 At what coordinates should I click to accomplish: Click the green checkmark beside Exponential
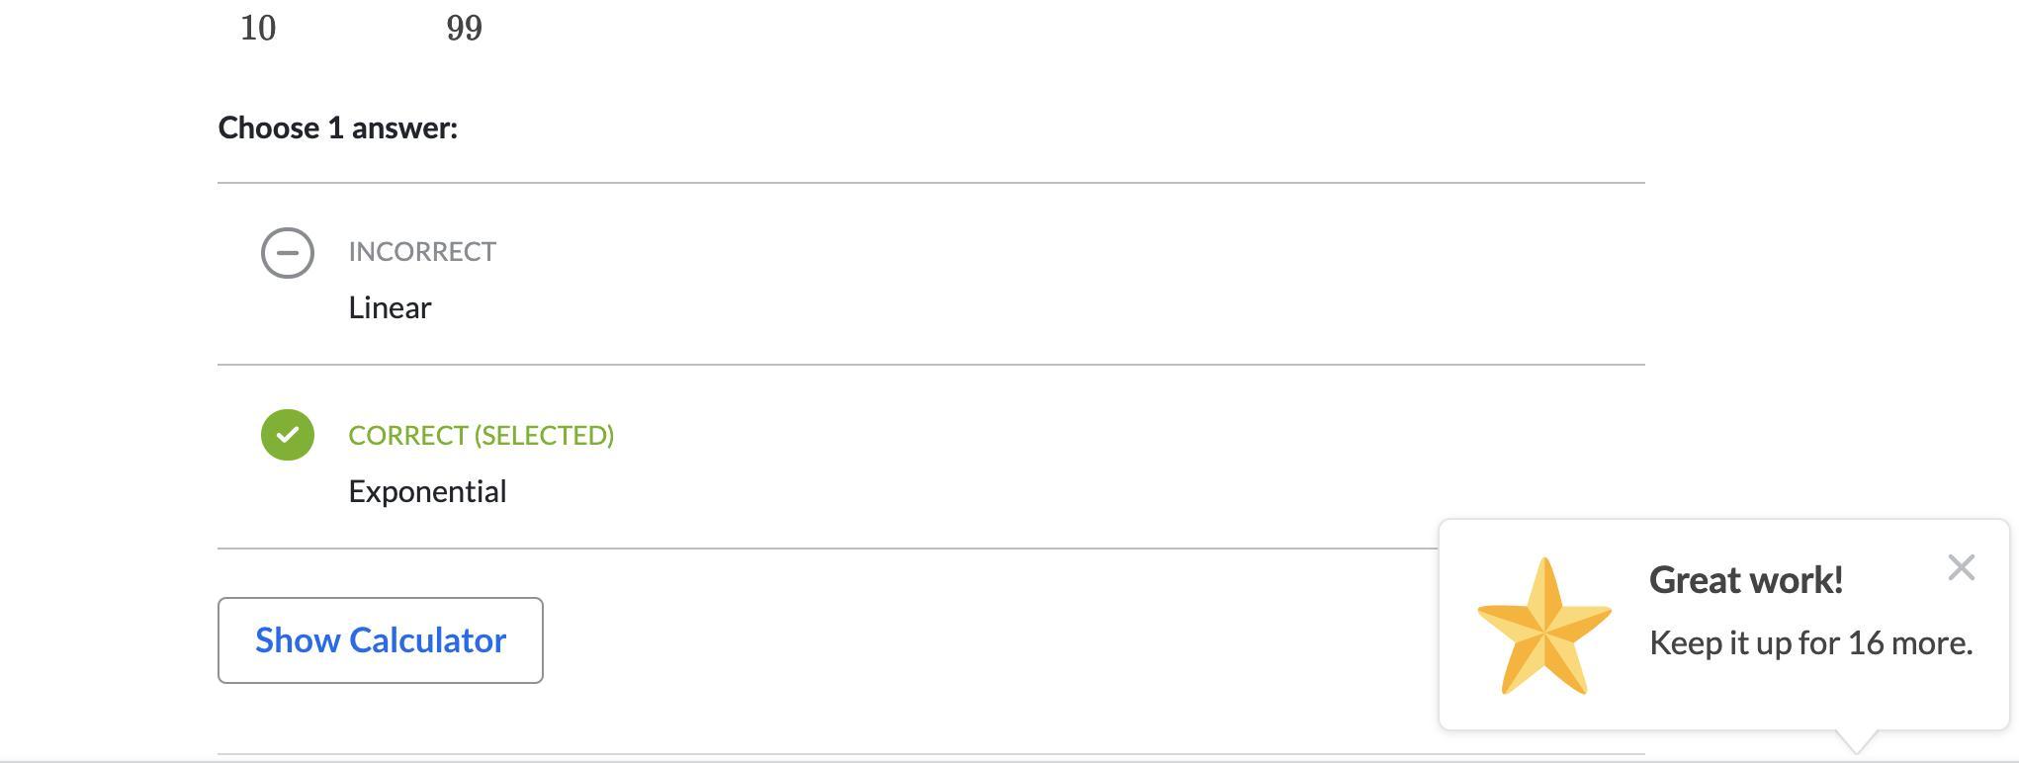[288, 435]
